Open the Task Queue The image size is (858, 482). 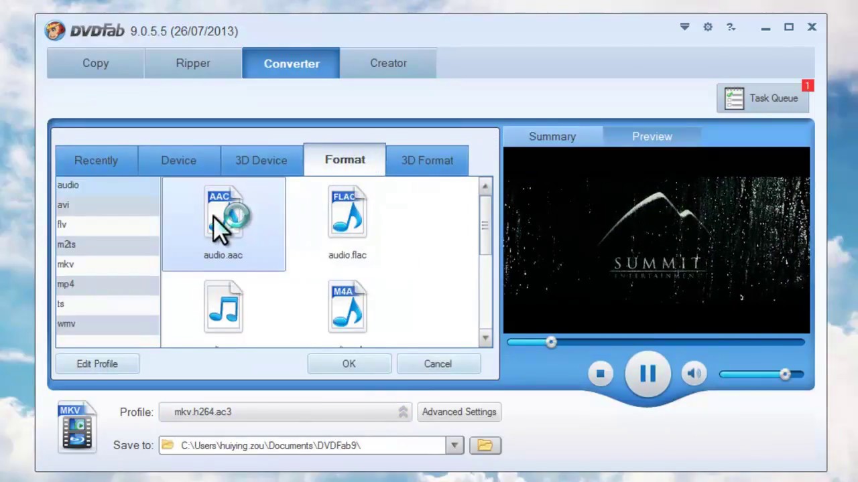click(763, 98)
